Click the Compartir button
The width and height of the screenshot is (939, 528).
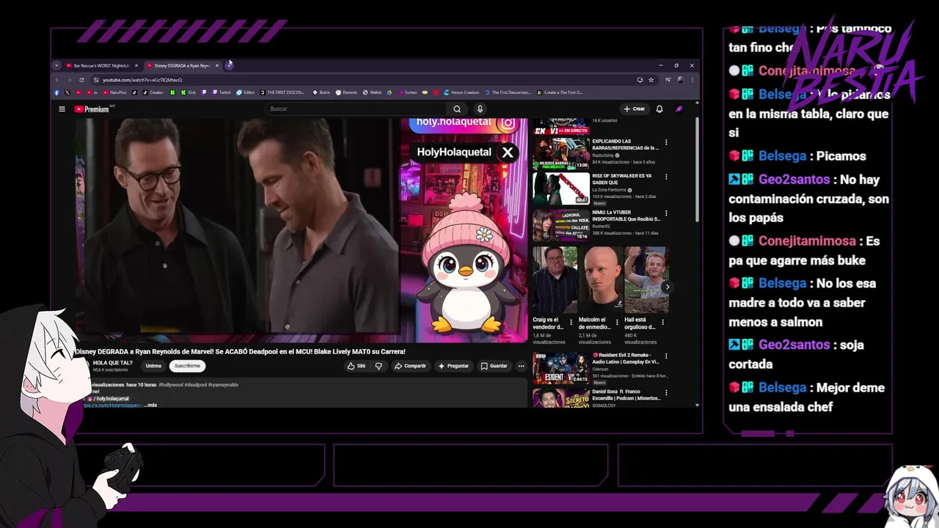410,366
